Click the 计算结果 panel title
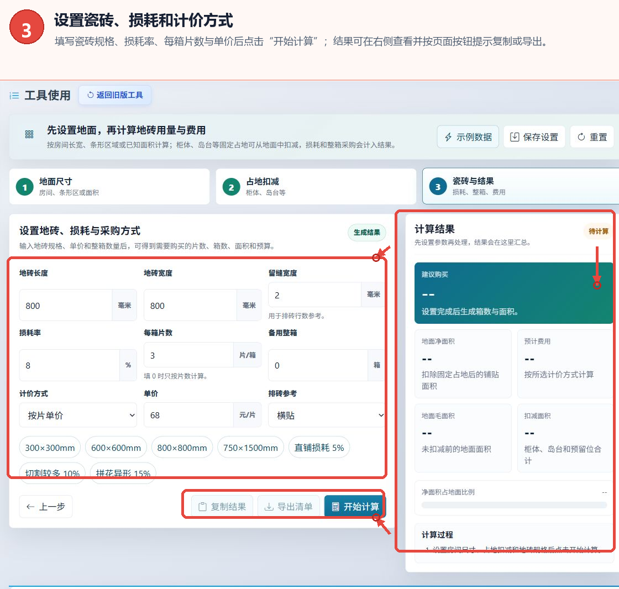This screenshot has height=589, width=619. tap(434, 229)
